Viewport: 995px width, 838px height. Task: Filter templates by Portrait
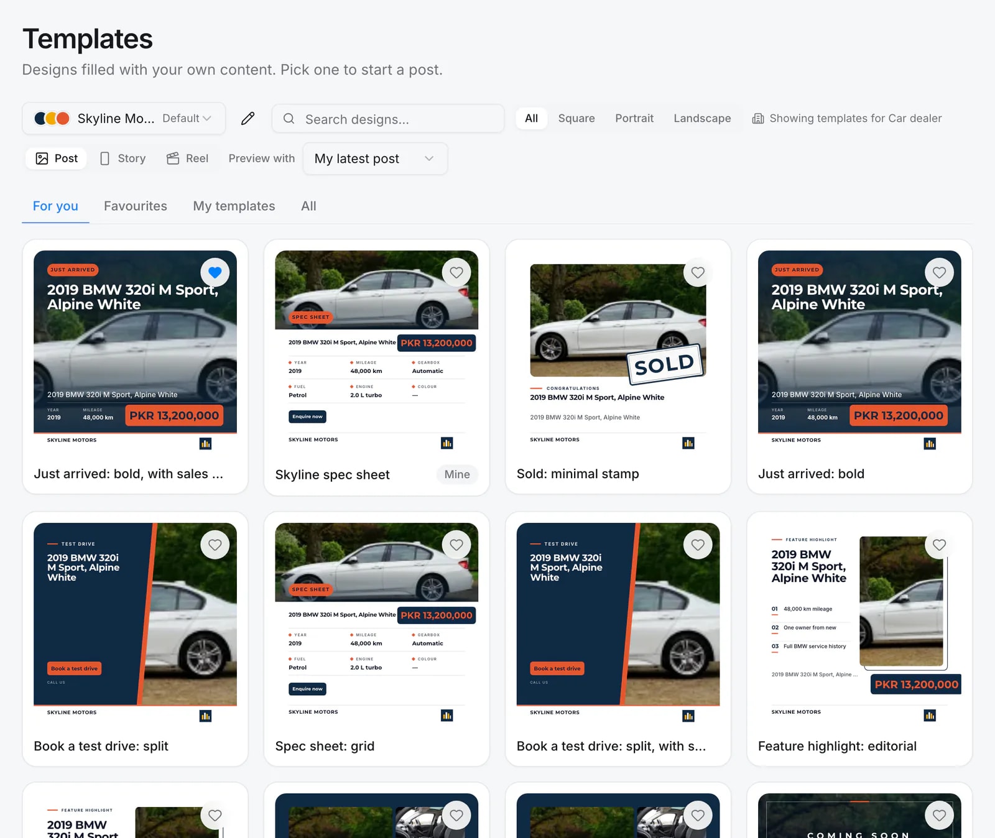click(x=634, y=118)
